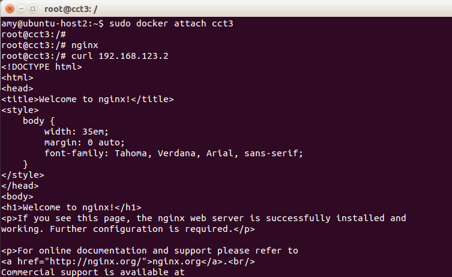The width and height of the screenshot is (452, 277).
Task: Maximize the terminal window
Action: [x=32, y=9]
